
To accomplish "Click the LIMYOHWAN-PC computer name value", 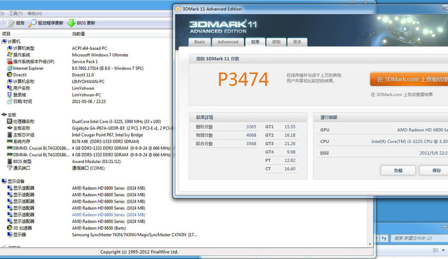I will 88,82.
